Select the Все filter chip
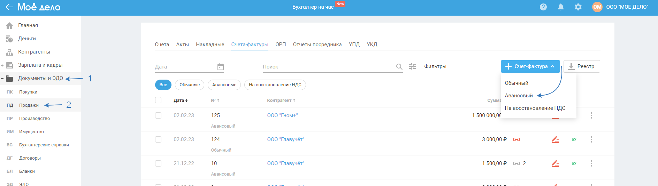The image size is (658, 186). coord(163,85)
